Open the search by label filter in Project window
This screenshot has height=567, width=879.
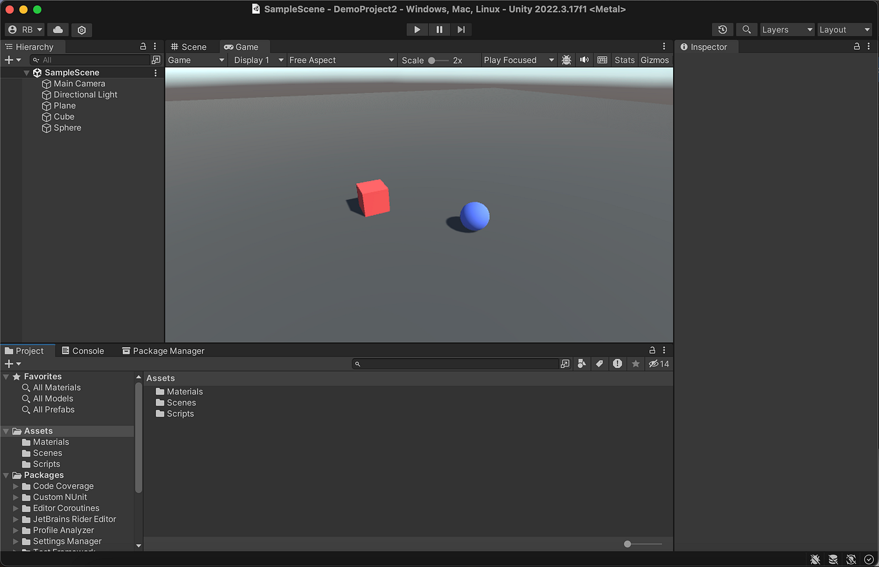599,363
